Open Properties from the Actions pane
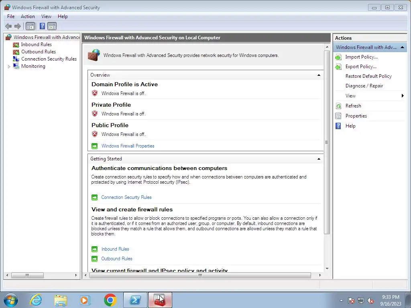 [x=356, y=116]
